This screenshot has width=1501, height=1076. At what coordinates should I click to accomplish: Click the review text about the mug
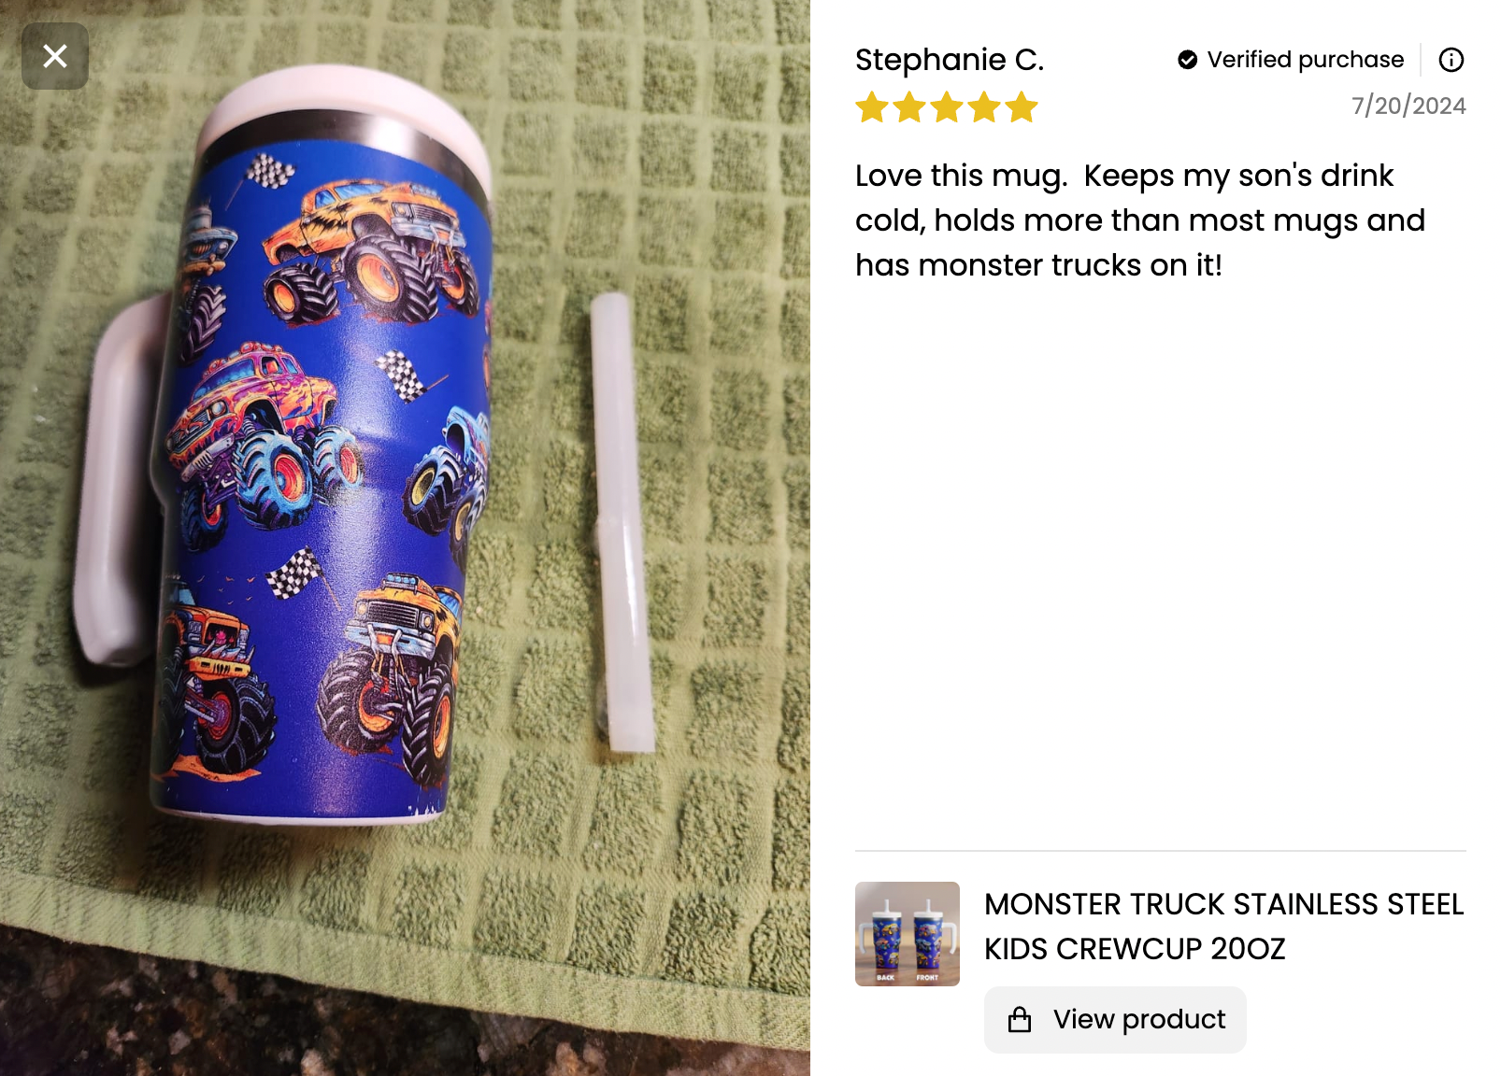(x=1140, y=220)
